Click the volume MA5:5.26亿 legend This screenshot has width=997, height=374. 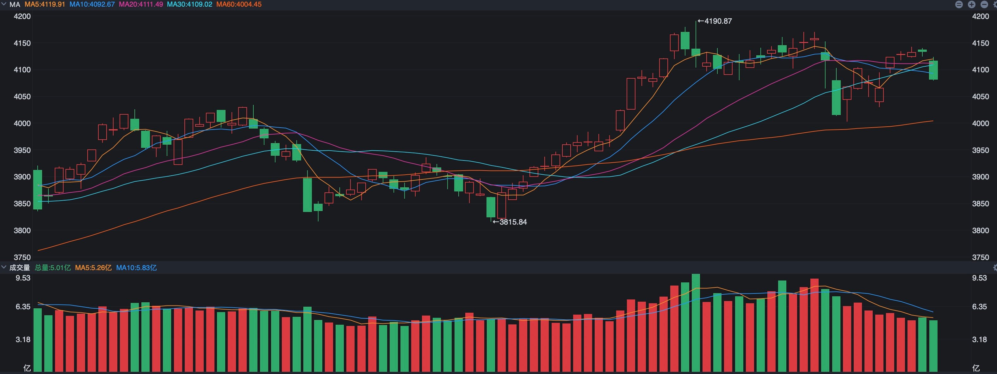tap(93, 268)
